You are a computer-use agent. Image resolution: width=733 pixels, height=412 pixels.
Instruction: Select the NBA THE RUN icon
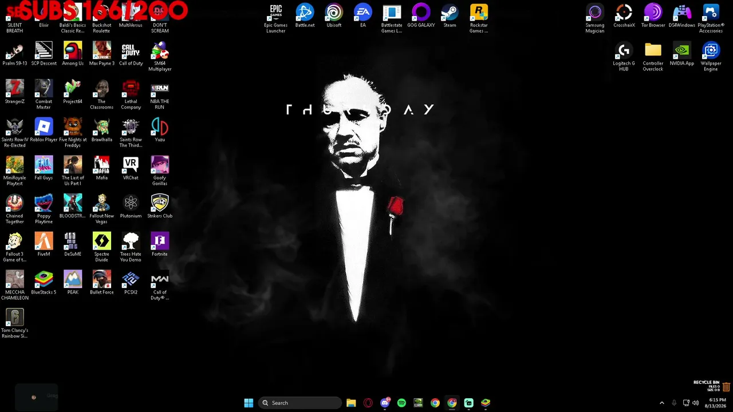point(160,94)
